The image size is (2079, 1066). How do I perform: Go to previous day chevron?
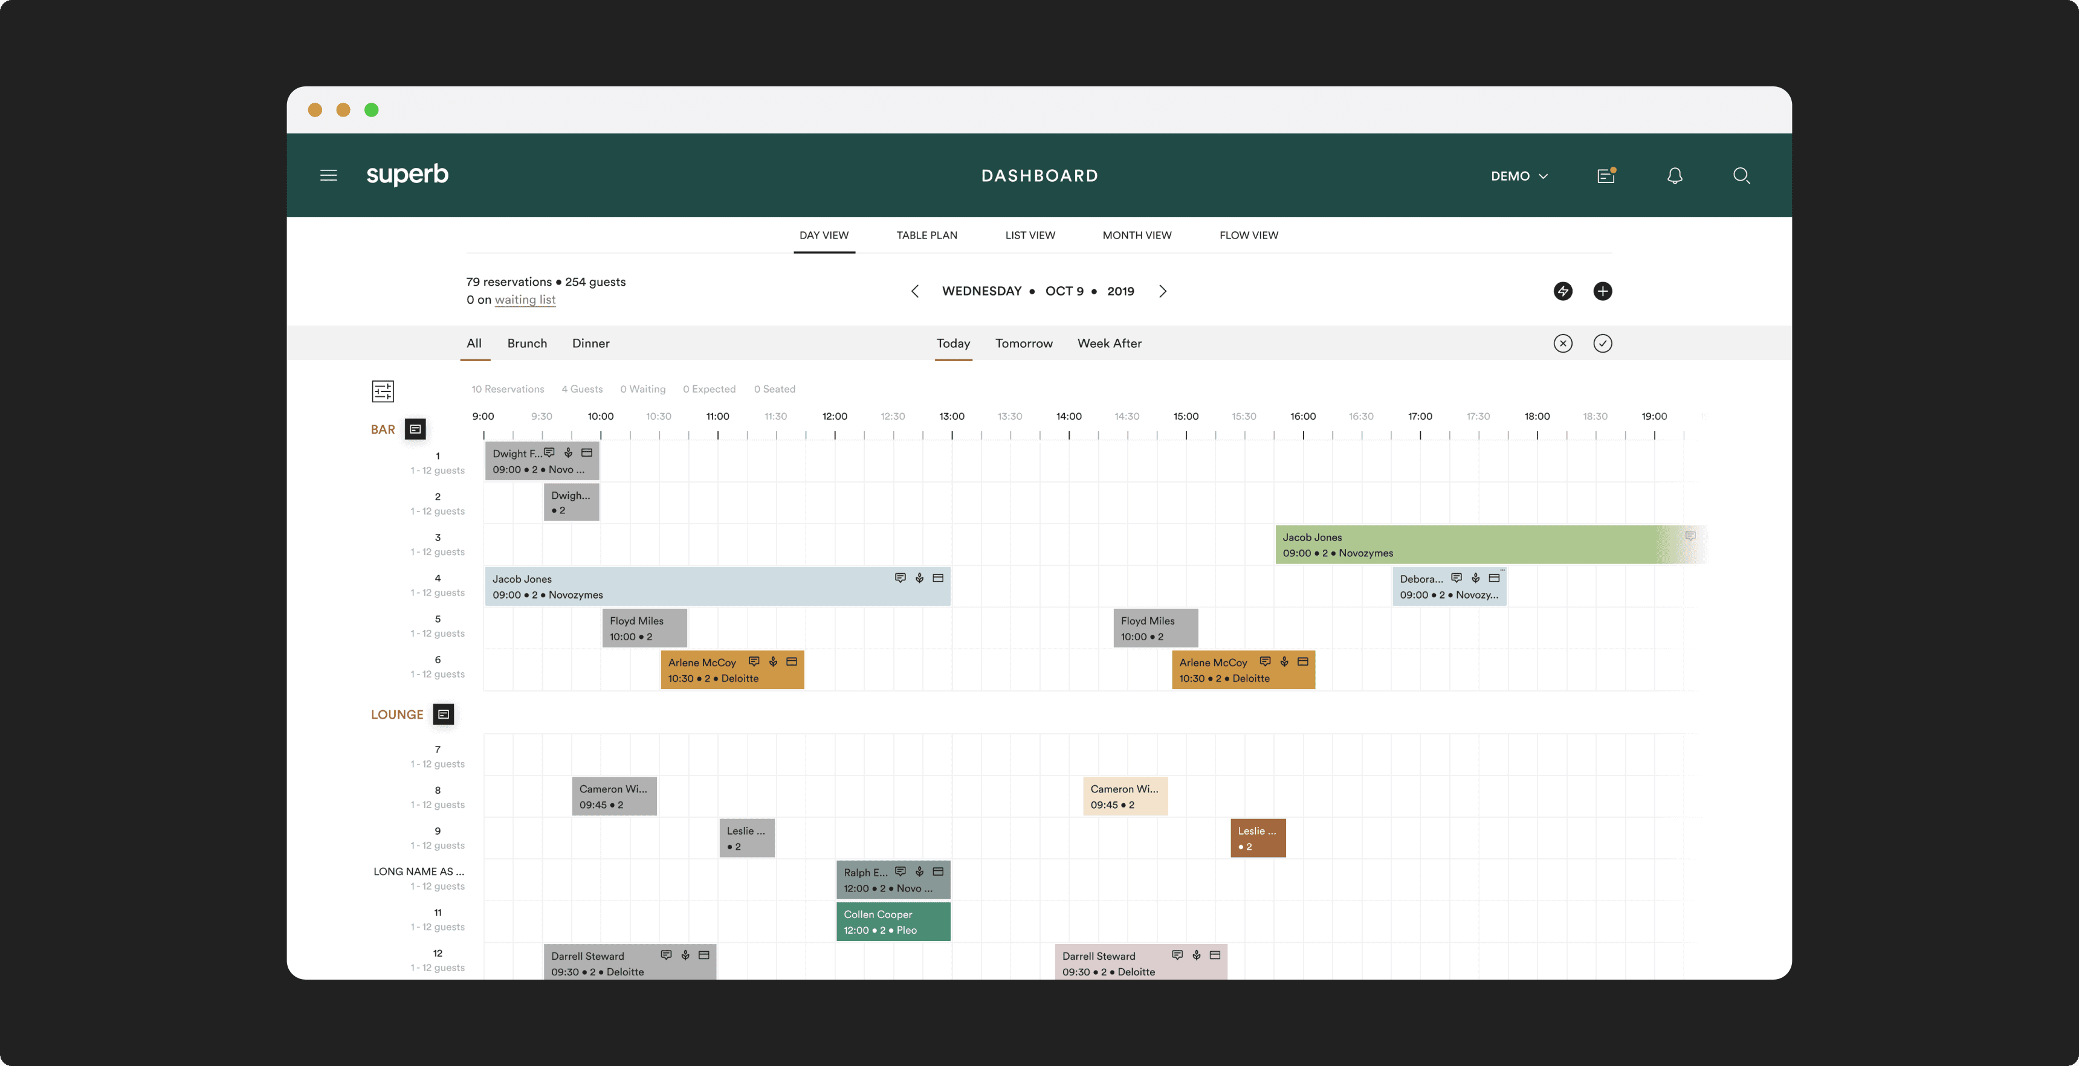[x=914, y=291]
